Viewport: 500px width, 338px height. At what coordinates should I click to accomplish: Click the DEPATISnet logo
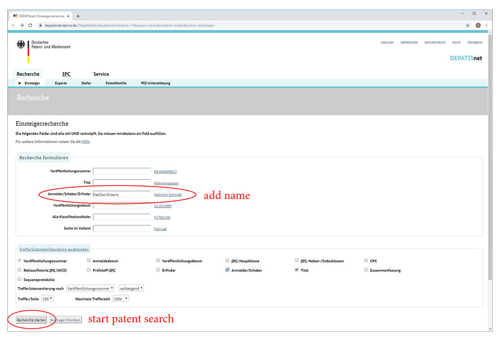[x=466, y=58]
